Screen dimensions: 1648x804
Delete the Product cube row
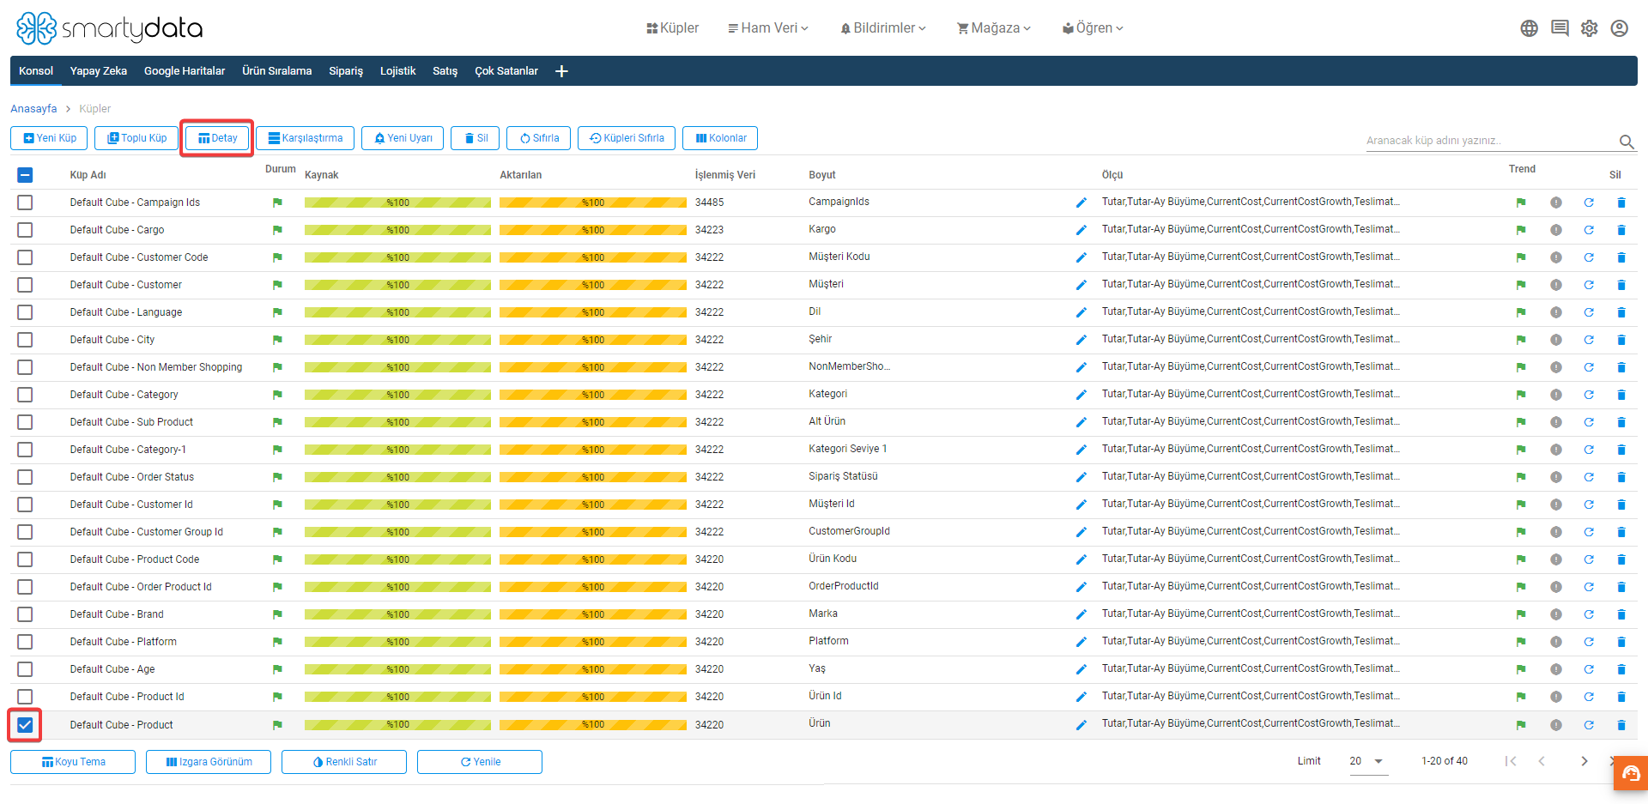coord(1621,725)
